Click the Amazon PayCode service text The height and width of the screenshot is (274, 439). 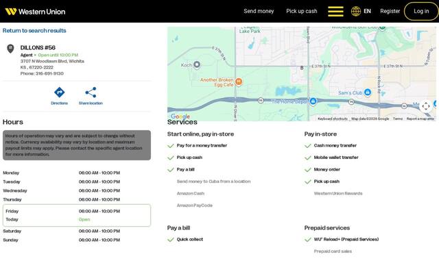(x=195, y=206)
